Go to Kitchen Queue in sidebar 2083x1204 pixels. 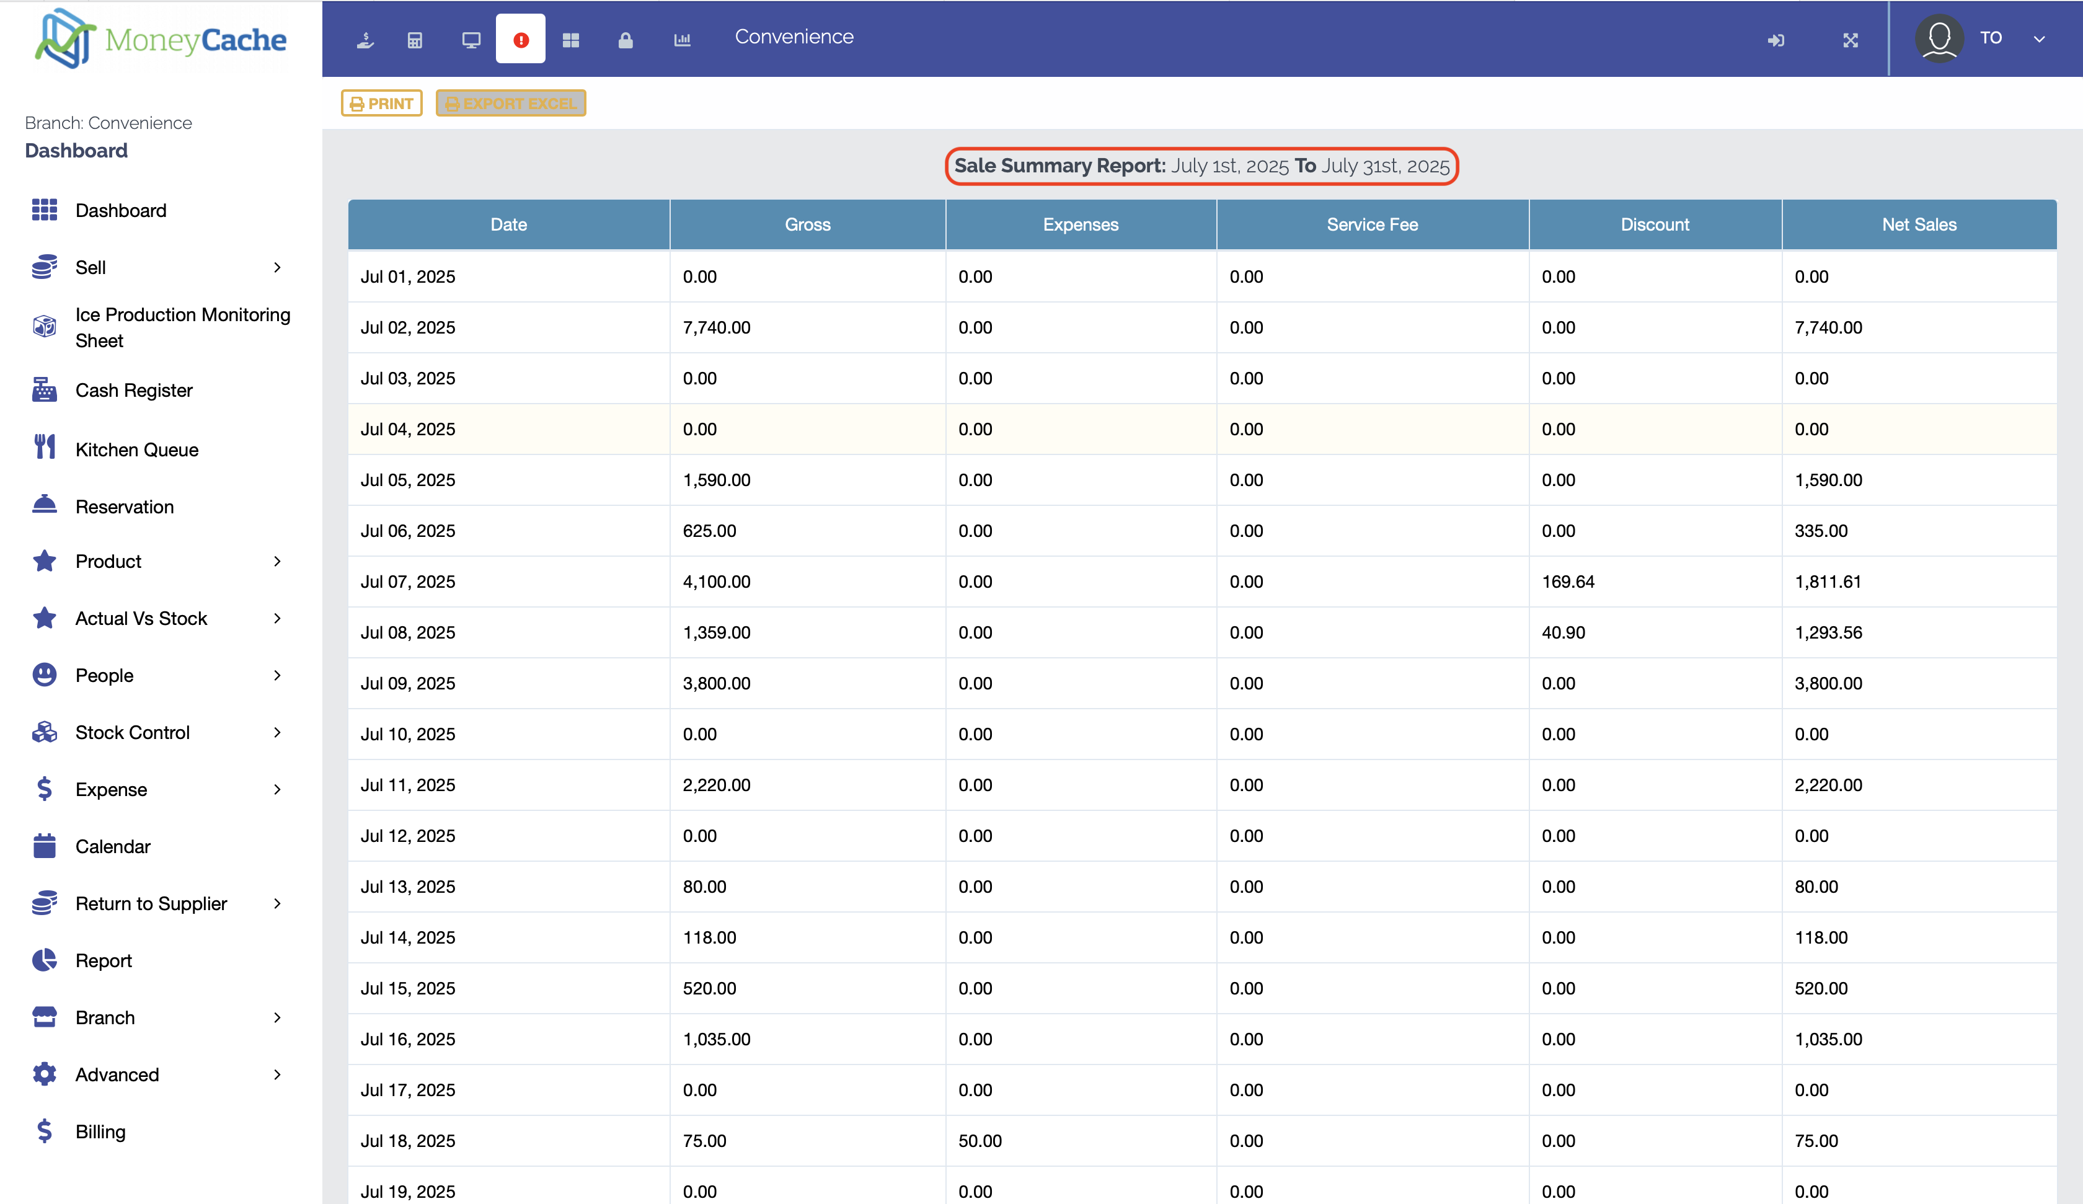click(x=136, y=450)
